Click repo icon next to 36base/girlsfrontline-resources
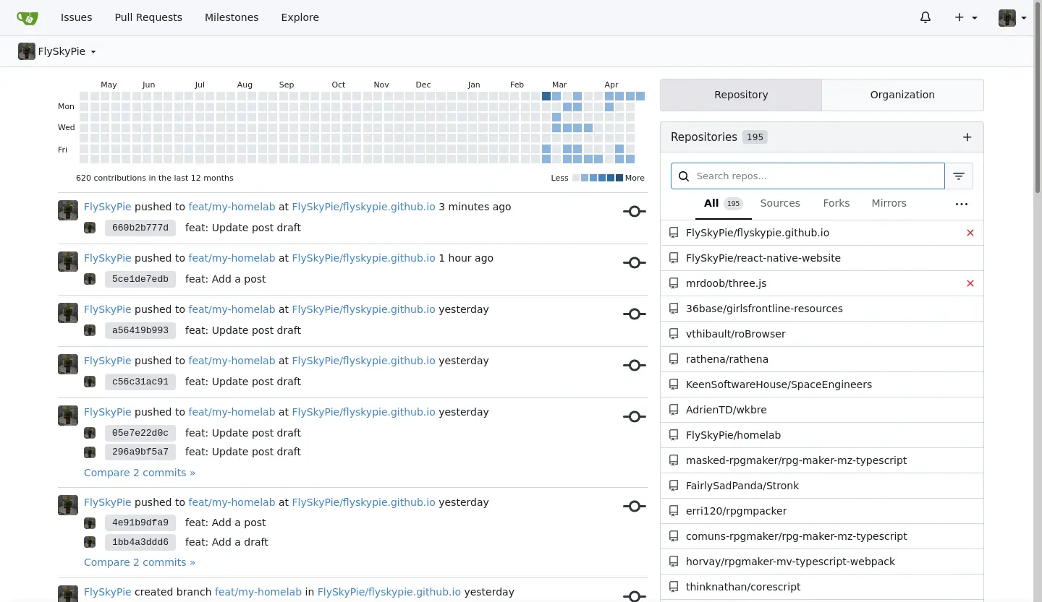The width and height of the screenshot is (1042, 602). pos(674,309)
